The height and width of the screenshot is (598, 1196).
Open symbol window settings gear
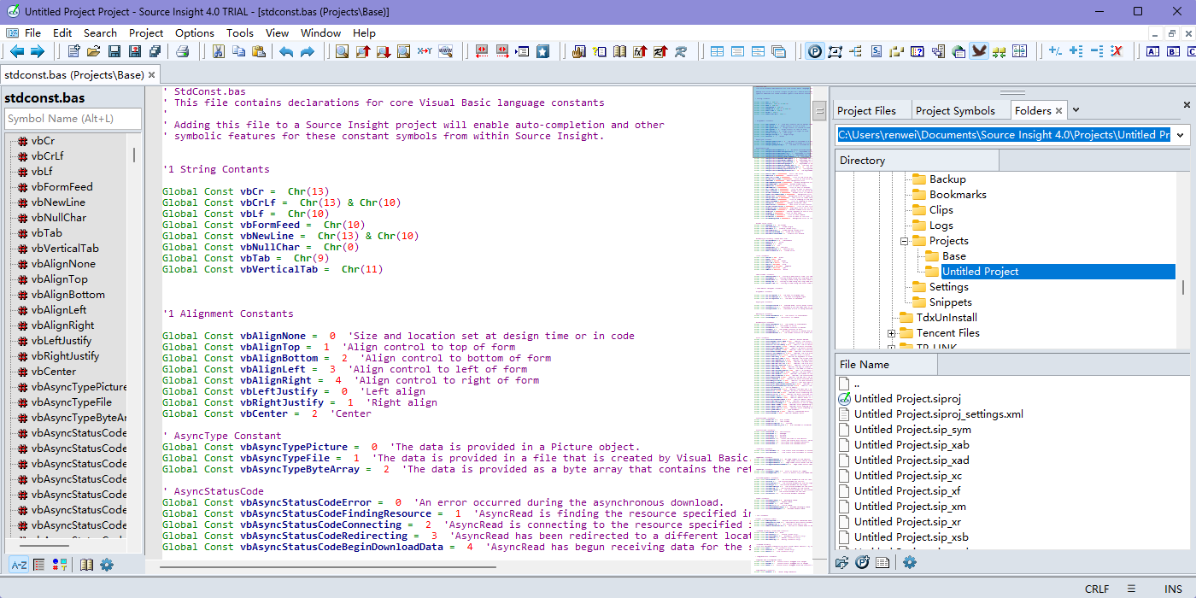[107, 565]
